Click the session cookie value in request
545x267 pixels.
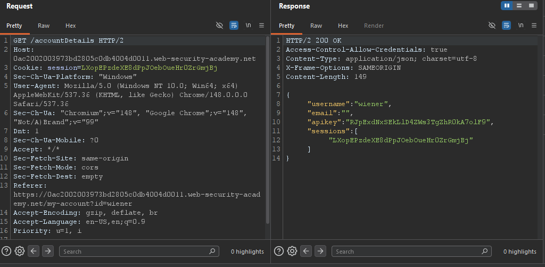point(149,68)
